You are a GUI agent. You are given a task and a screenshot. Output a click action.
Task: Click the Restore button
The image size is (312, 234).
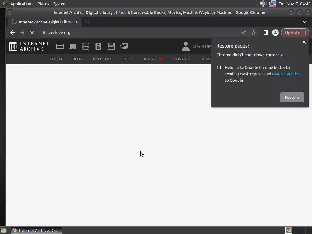click(x=292, y=97)
